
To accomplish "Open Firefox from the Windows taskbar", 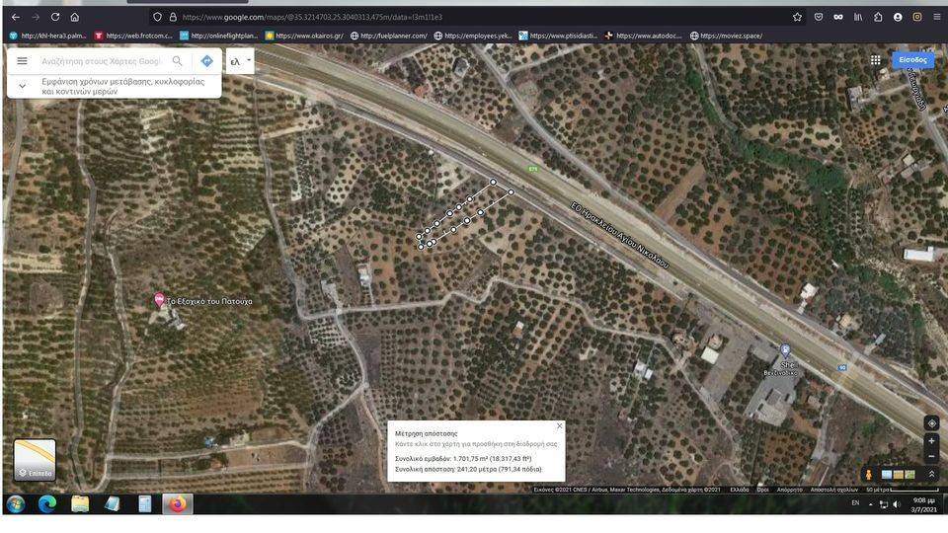I will click(x=177, y=504).
